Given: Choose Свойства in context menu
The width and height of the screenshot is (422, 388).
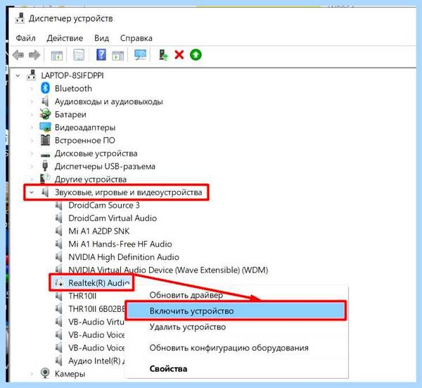Looking at the screenshot, I should [168, 368].
